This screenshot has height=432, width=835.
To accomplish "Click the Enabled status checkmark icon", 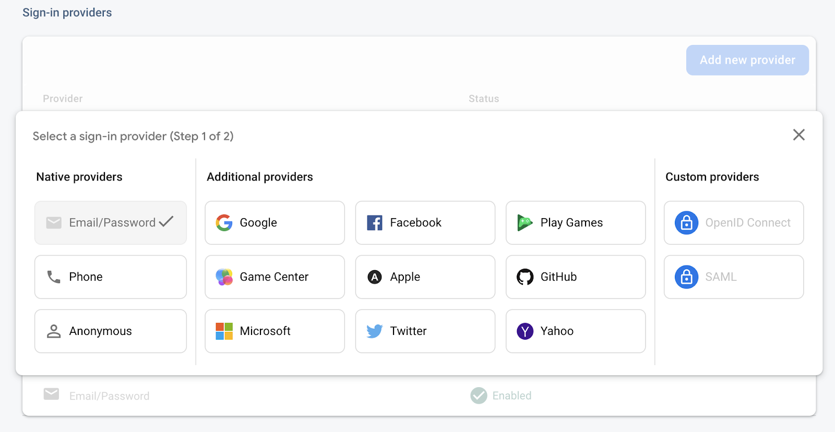I will point(479,395).
